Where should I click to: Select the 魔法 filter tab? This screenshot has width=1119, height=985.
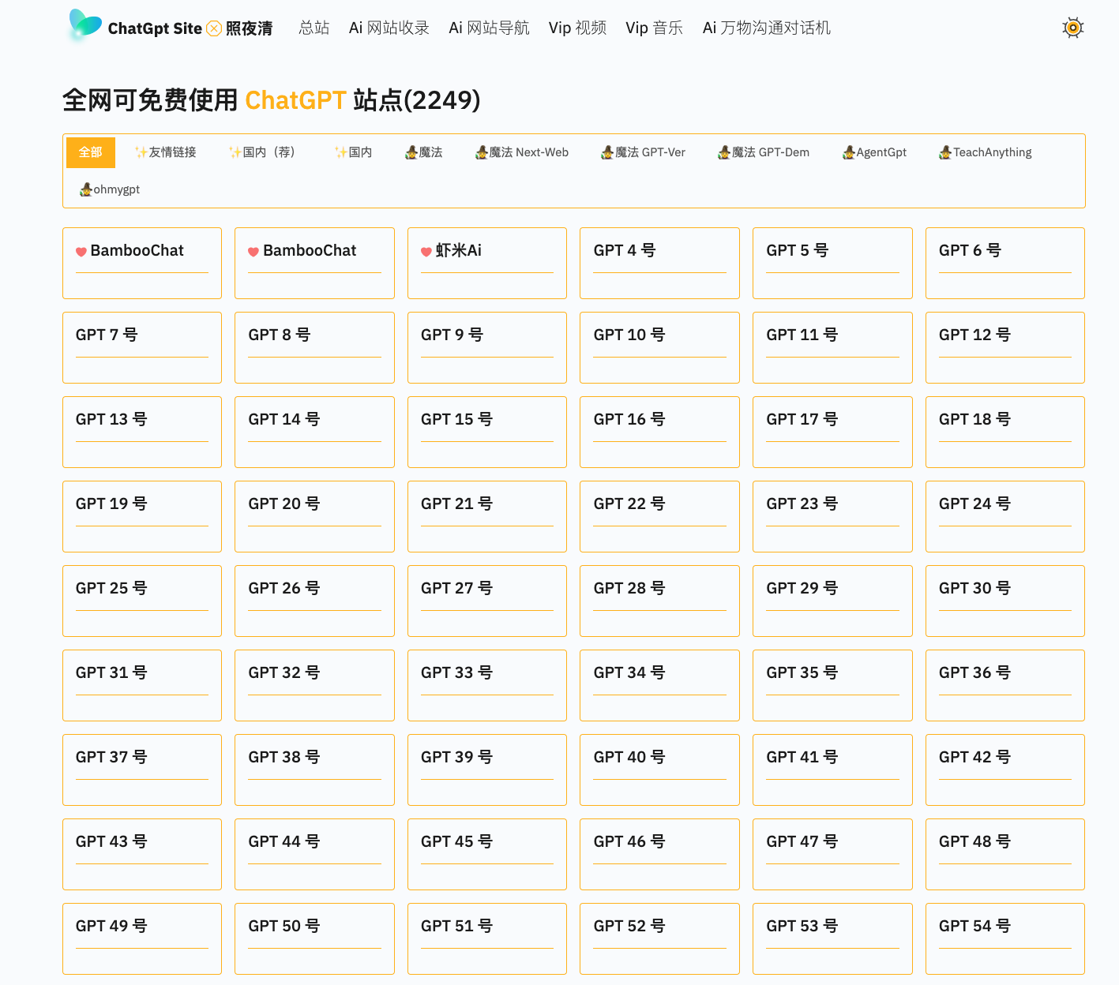(423, 152)
